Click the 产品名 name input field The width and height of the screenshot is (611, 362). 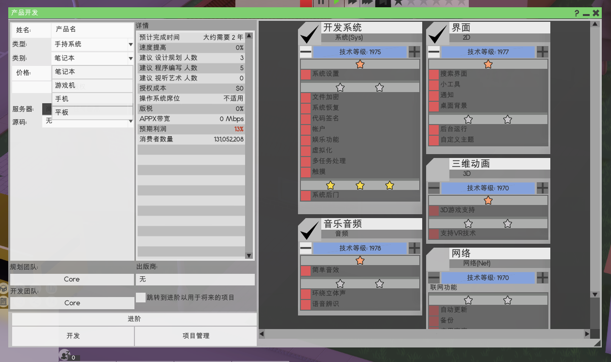pyautogui.click(x=92, y=30)
